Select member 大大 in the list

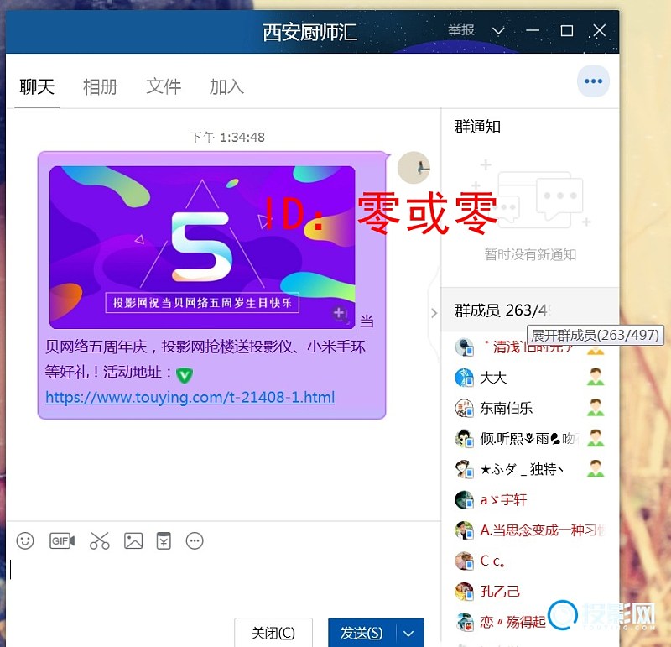530,378
